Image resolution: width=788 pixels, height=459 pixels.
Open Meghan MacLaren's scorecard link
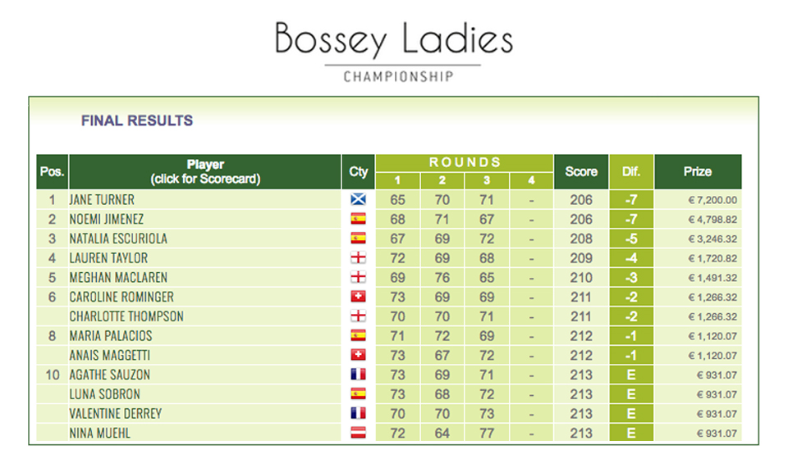[x=118, y=277]
